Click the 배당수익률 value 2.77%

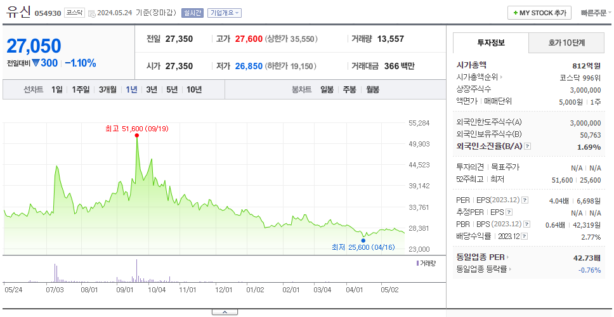591,237
